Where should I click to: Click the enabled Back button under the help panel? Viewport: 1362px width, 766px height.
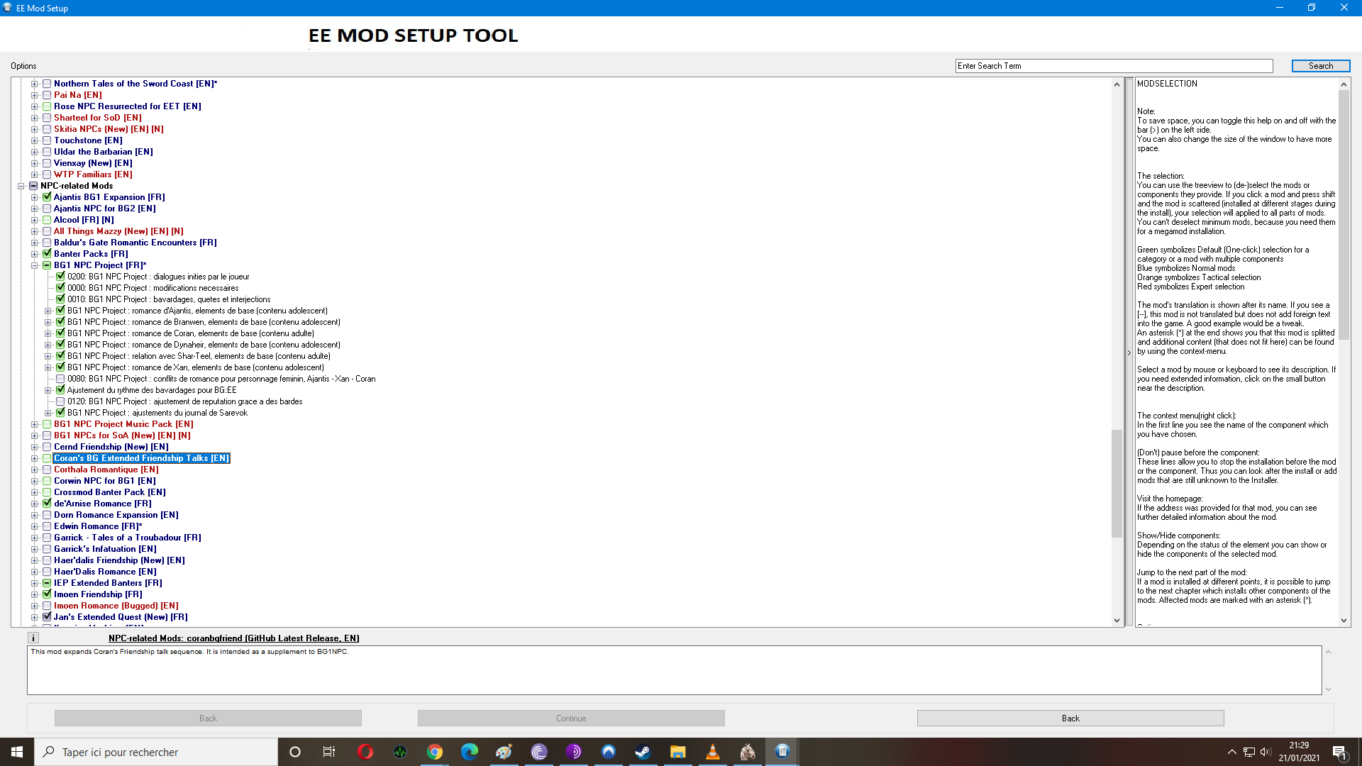(1070, 718)
